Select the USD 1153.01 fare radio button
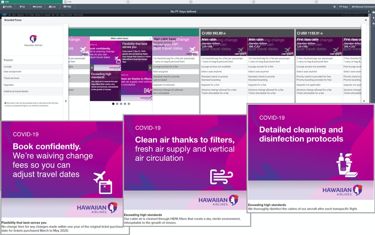Screen dimensions: 375x235 click(x=298, y=33)
